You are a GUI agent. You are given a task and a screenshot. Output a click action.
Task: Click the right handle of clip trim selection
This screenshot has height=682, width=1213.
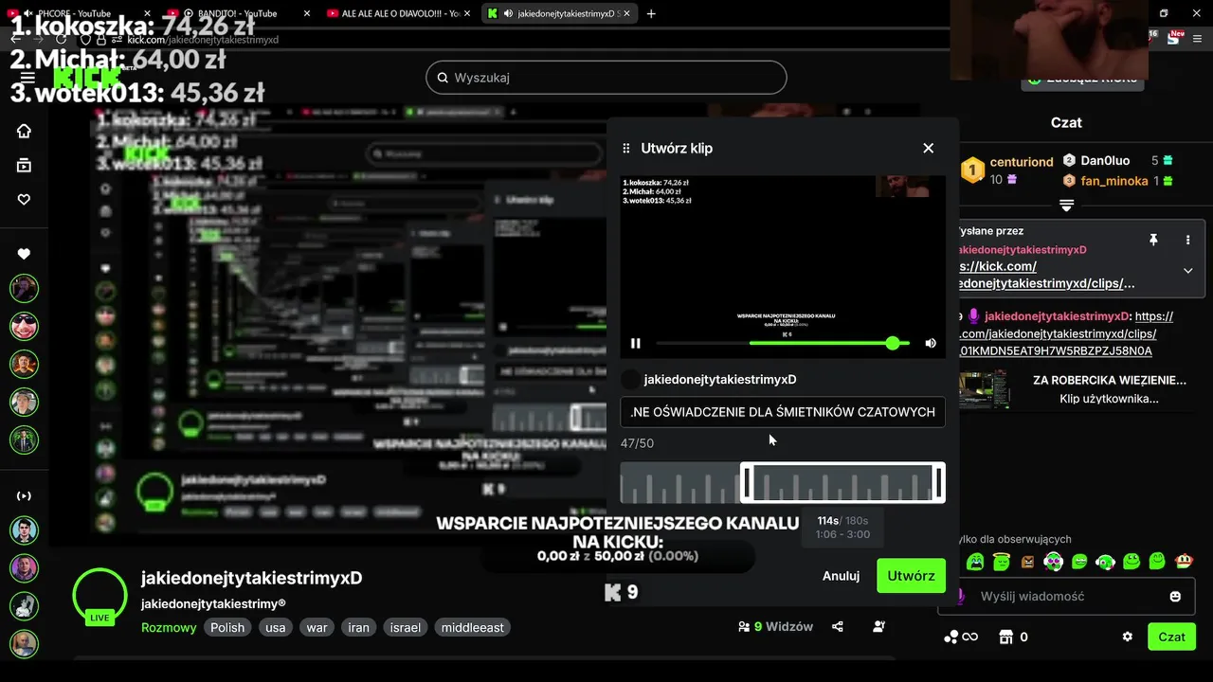939,483
